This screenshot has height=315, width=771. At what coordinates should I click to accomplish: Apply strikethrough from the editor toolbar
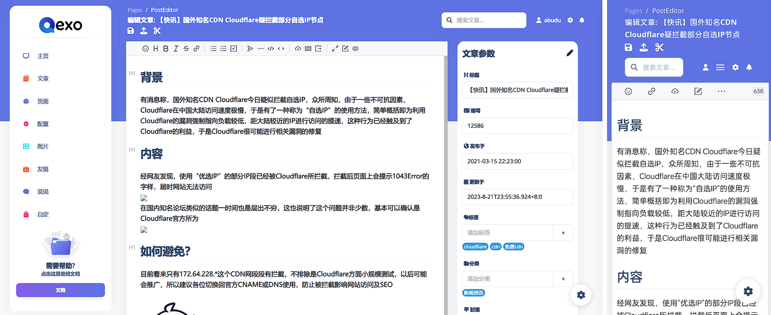[x=186, y=48]
